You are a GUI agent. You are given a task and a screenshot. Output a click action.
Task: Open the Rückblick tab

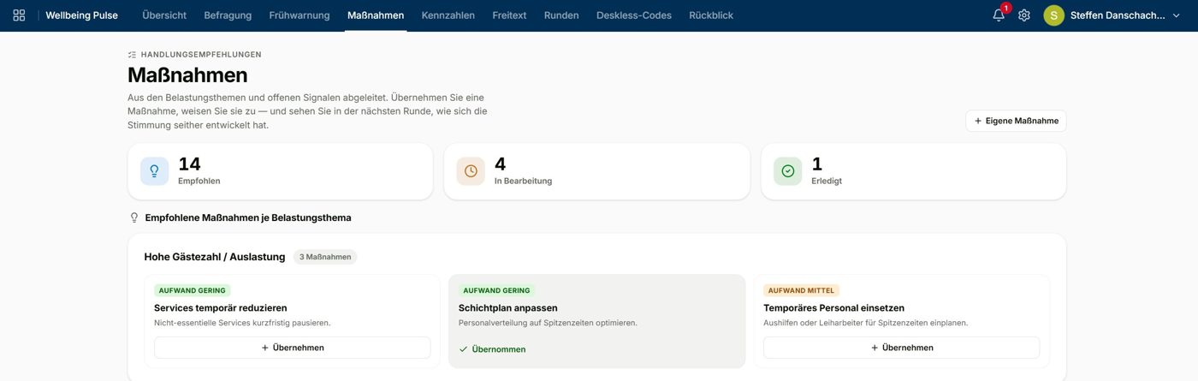pos(711,15)
